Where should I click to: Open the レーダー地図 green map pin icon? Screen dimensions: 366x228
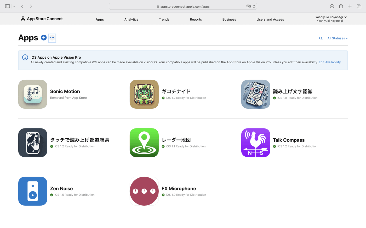(x=144, y=143)
